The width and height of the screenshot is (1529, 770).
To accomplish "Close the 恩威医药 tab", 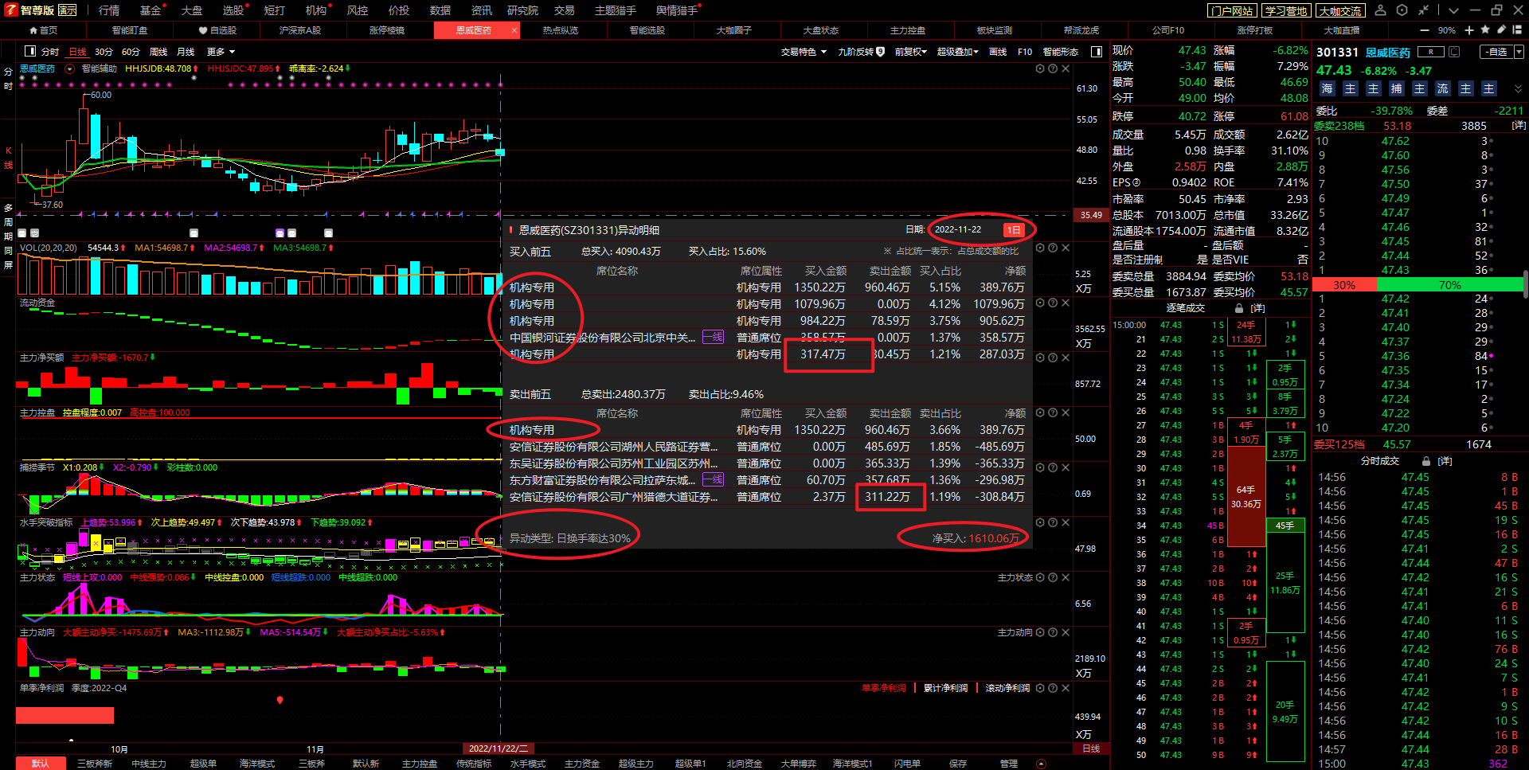I will [514, 30].
